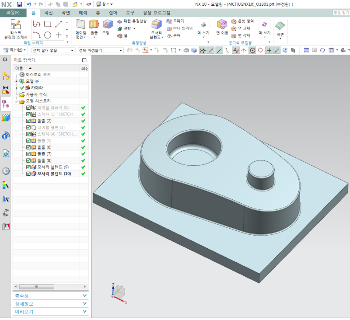Screen dimensions: 350x320
Task: Switch to the 곡면 ribbon tab
Action: (x=65, y=13)
